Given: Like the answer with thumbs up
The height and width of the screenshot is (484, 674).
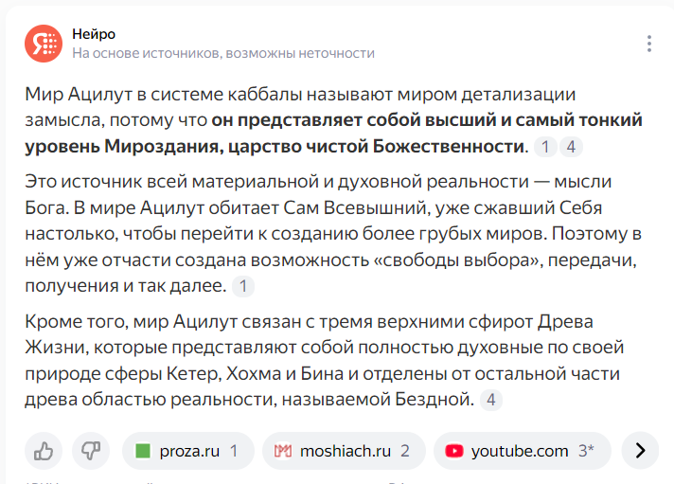Looking at the screenshot, I should coord(44,451).
